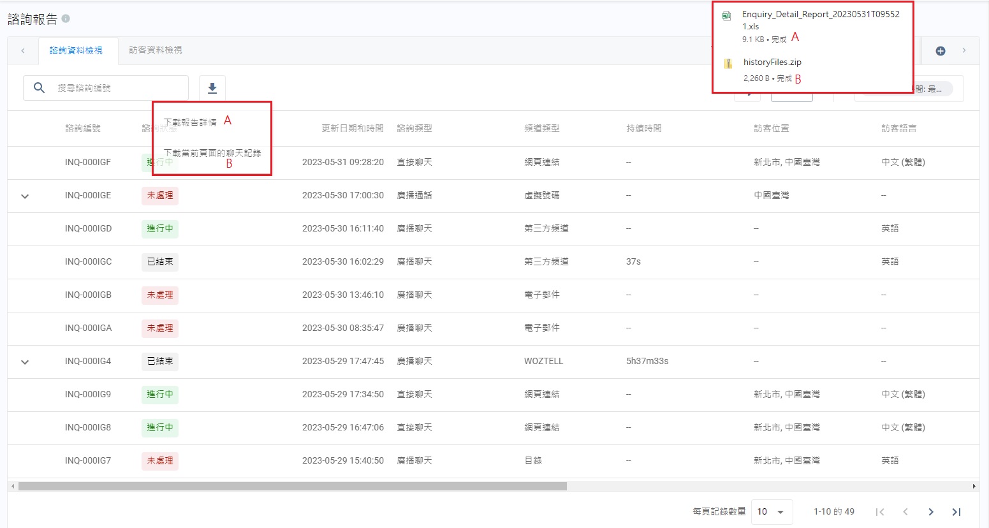The height and width of the screenshot is (528, 989).
Task: Click enquiry INQ-000IGD
Action: (88, 228)
